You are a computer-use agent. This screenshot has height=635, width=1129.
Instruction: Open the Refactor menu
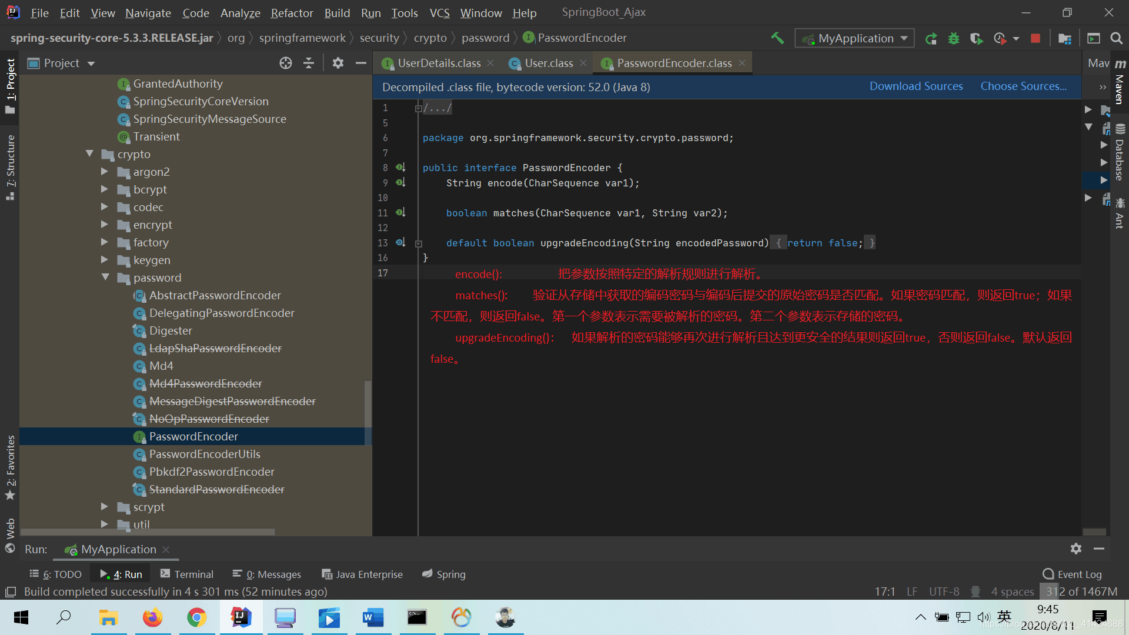click(x=292, y=13)
